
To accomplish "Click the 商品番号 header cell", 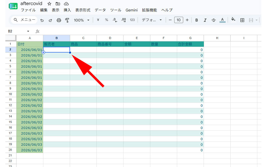I will pyautogui.click(x=110, y=44).
